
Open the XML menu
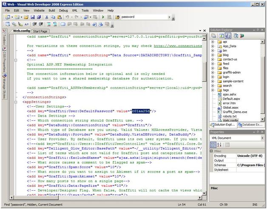[x=74, y=10]
